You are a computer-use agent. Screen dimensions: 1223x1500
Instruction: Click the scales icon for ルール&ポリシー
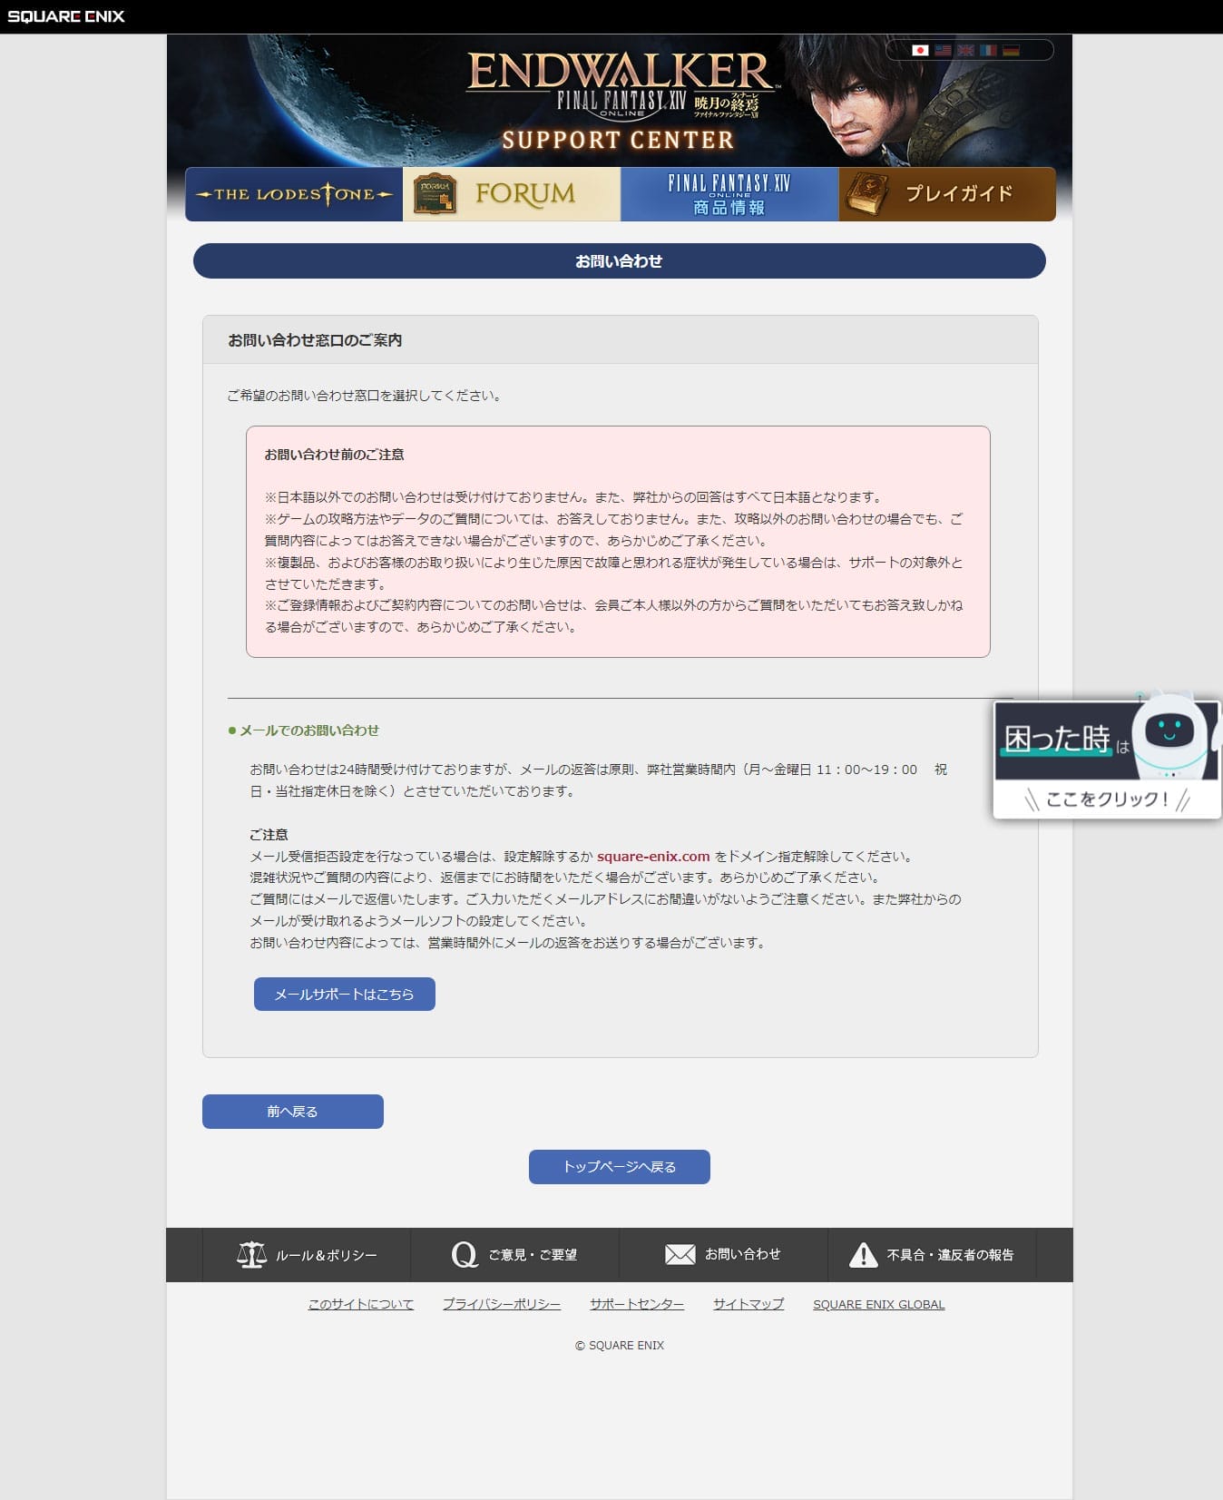tap(251, 1255)
